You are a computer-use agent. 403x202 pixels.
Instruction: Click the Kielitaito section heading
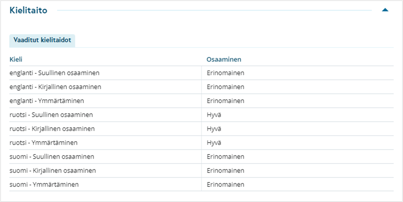click(x=28, y=10)
